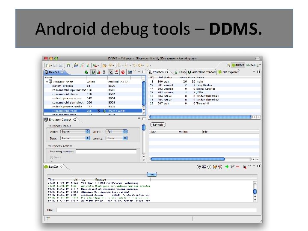Click the Refresh button under Threads
Image resolution: width=308 pixels, height=231 pixels.
point(158,125)
